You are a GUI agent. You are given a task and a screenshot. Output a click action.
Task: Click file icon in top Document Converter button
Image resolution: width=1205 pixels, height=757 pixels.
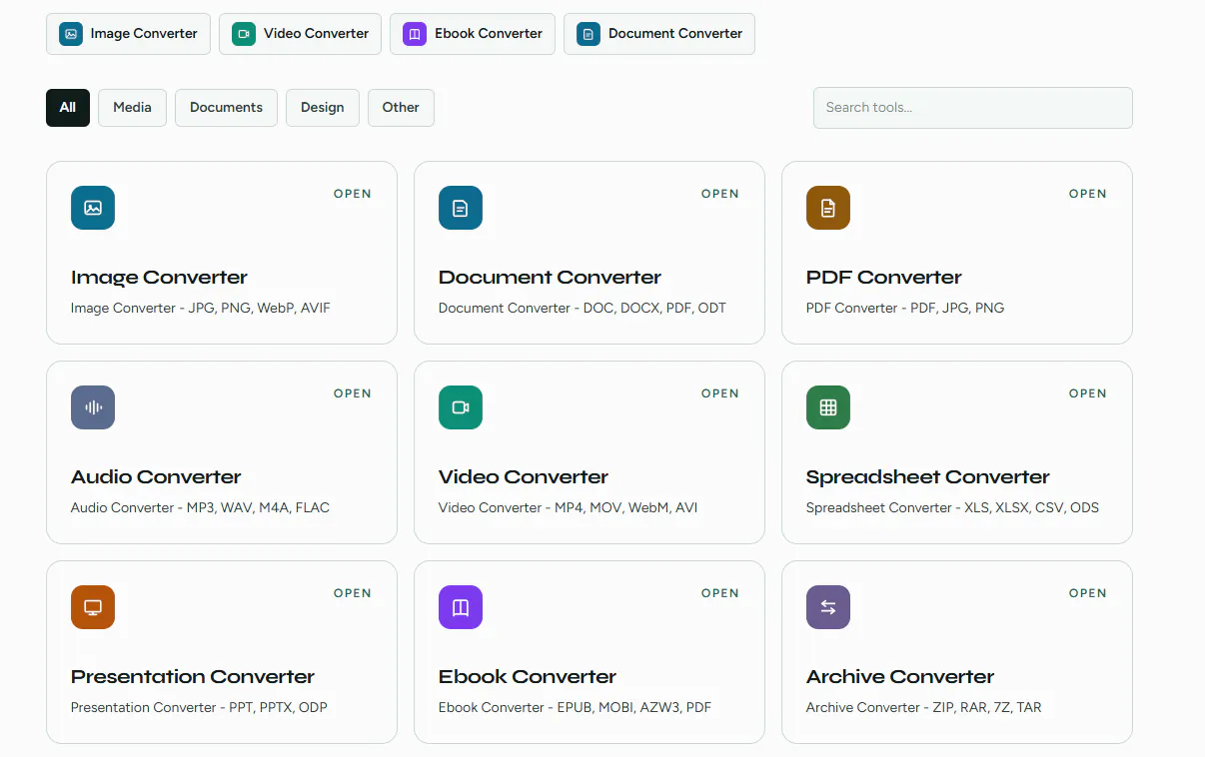589,34
